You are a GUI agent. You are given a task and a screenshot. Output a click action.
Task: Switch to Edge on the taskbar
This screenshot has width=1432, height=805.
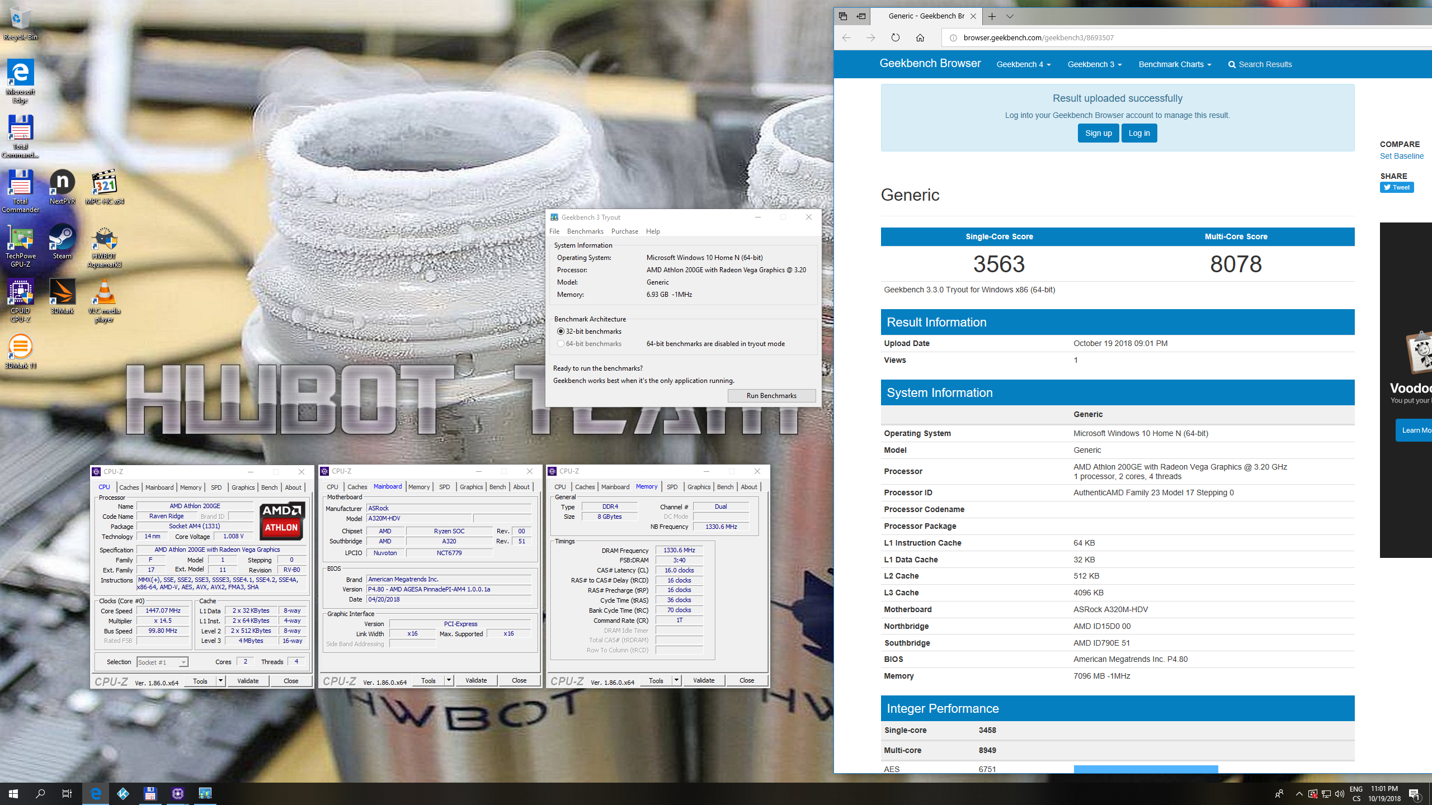click(x=96, y=793)
